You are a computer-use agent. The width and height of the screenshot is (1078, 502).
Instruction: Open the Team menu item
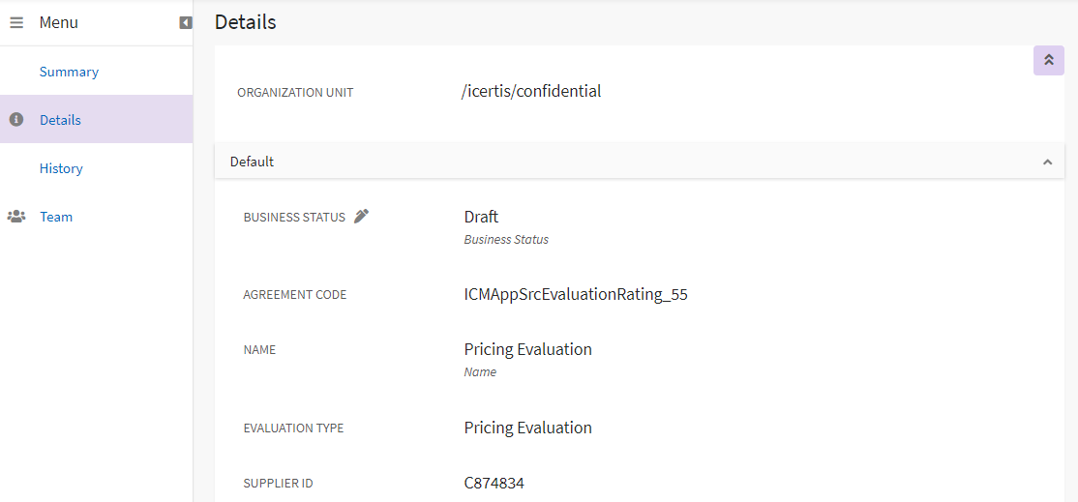pos(56,217)
